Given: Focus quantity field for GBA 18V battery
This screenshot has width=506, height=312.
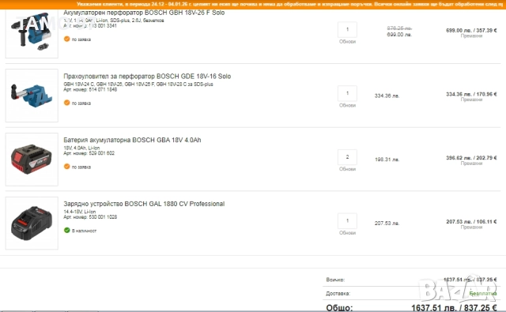Looking at the screenshot, I should point(347,157).
